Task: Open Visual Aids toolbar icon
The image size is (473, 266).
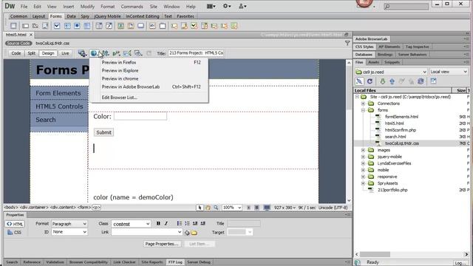Action: [x=138, y=53]
